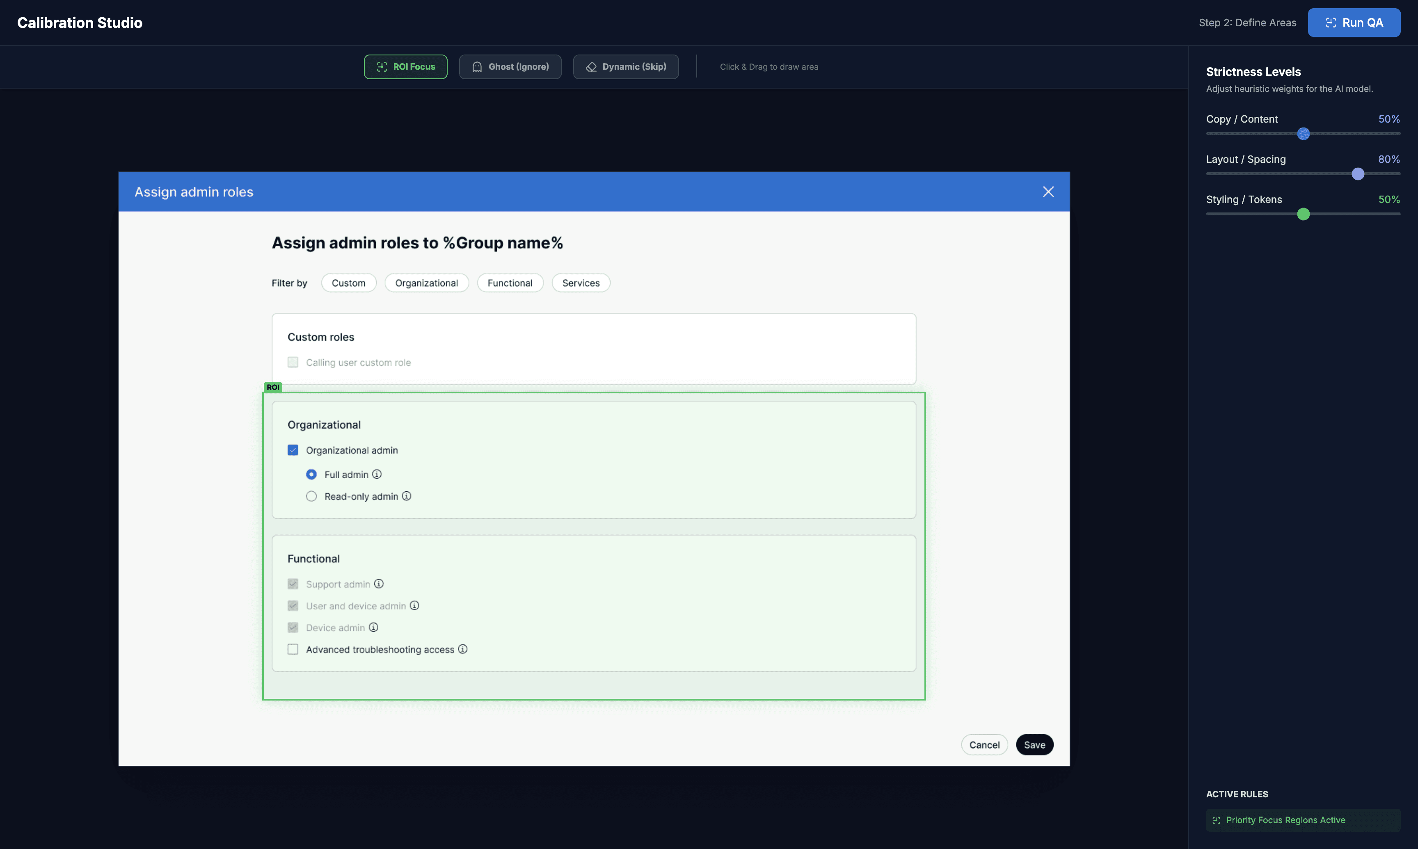
Task: Filter roles by Custom
Action: point(348,283)
